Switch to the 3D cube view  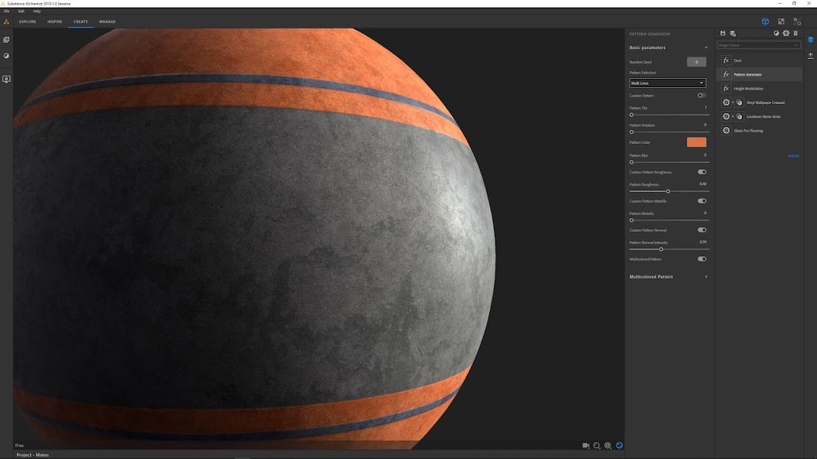[766, 21]
